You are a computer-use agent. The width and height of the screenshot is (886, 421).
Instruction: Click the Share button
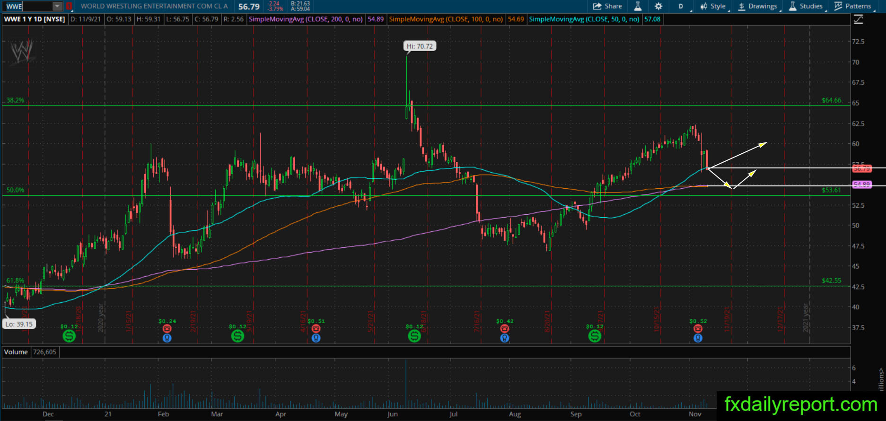pyautogui.click(x=607, y=6)
